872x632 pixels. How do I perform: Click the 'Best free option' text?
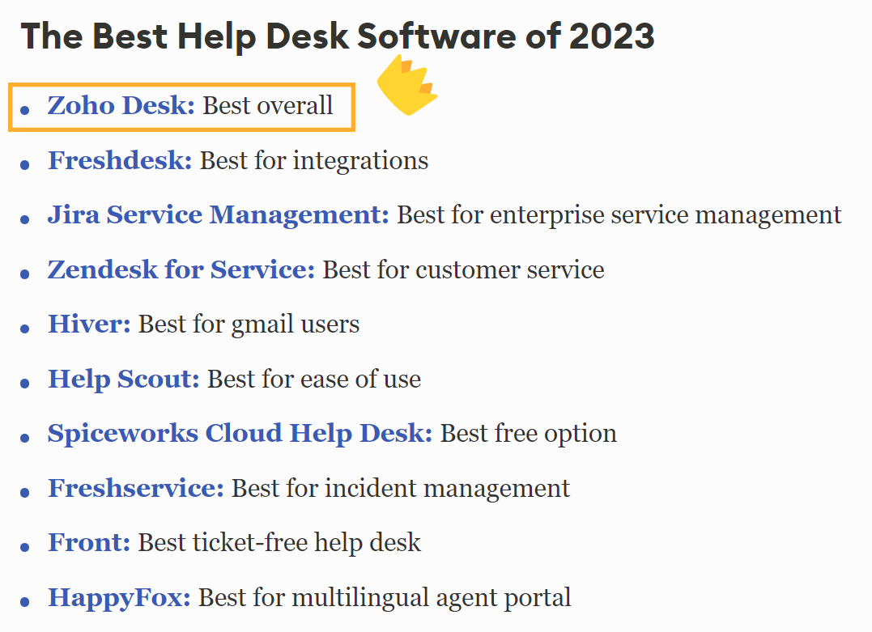click(529, 434)
